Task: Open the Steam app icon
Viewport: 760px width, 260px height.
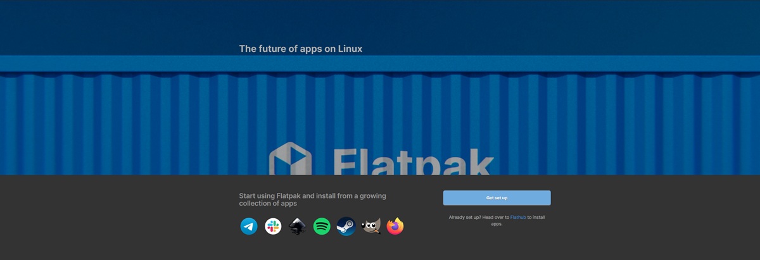Action: [346, 226]
